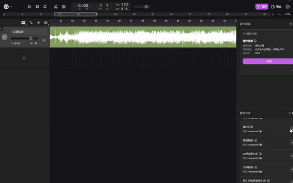Toggle mute on the audio track
The image size is (293, 183).
point(36,43)
